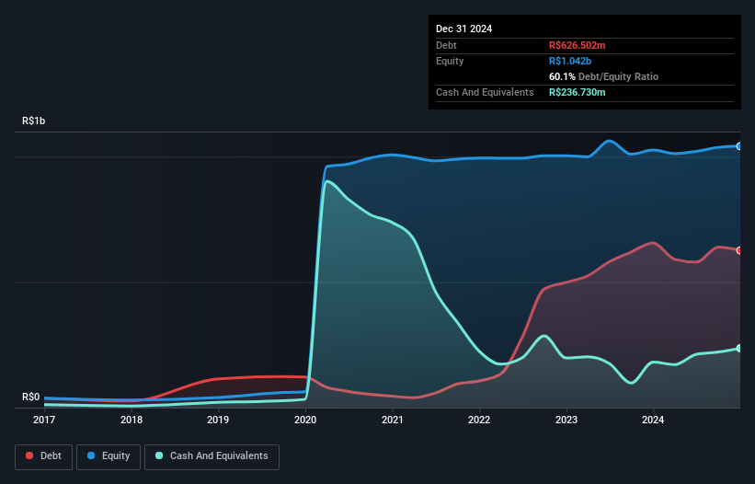The image size is (755, 484).
Task: Click the tooltip Debt row label
Action: coord(446,45)
